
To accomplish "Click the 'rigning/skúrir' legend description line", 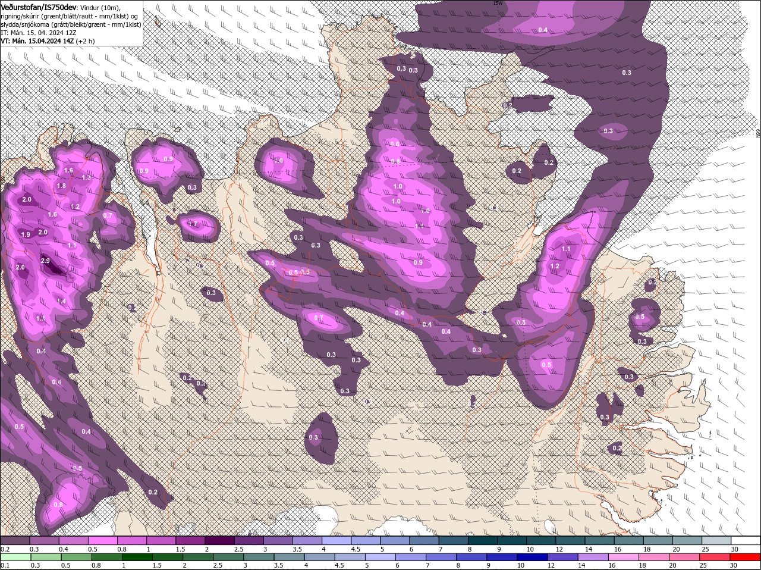I will (70, 15).
